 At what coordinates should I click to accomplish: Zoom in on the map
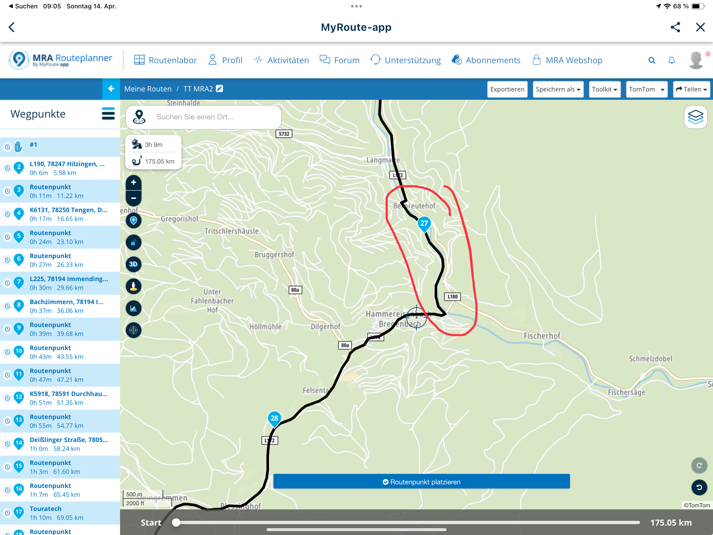[133, 183]
